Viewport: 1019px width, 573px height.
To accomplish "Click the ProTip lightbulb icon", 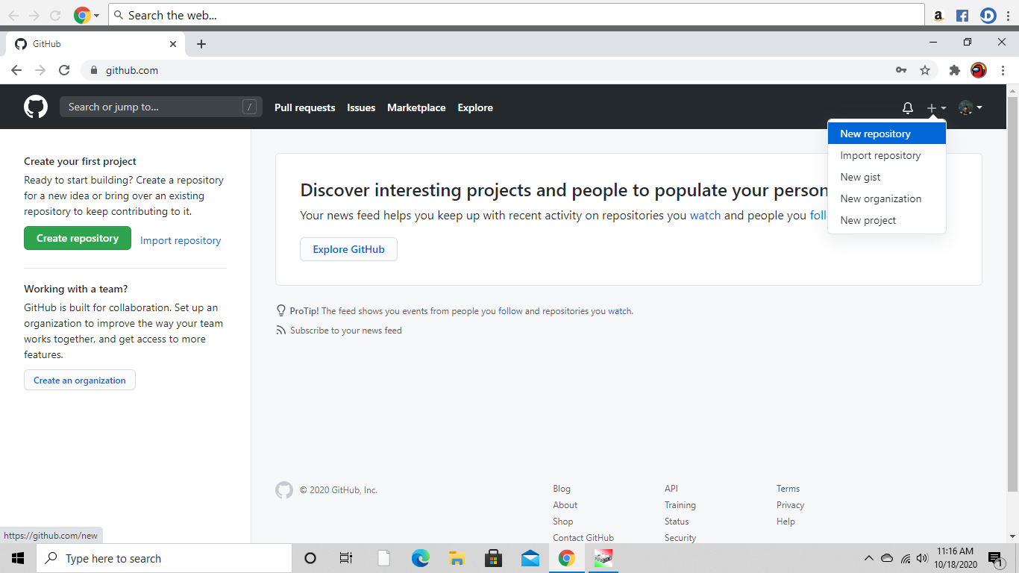I will click(281, 310).
